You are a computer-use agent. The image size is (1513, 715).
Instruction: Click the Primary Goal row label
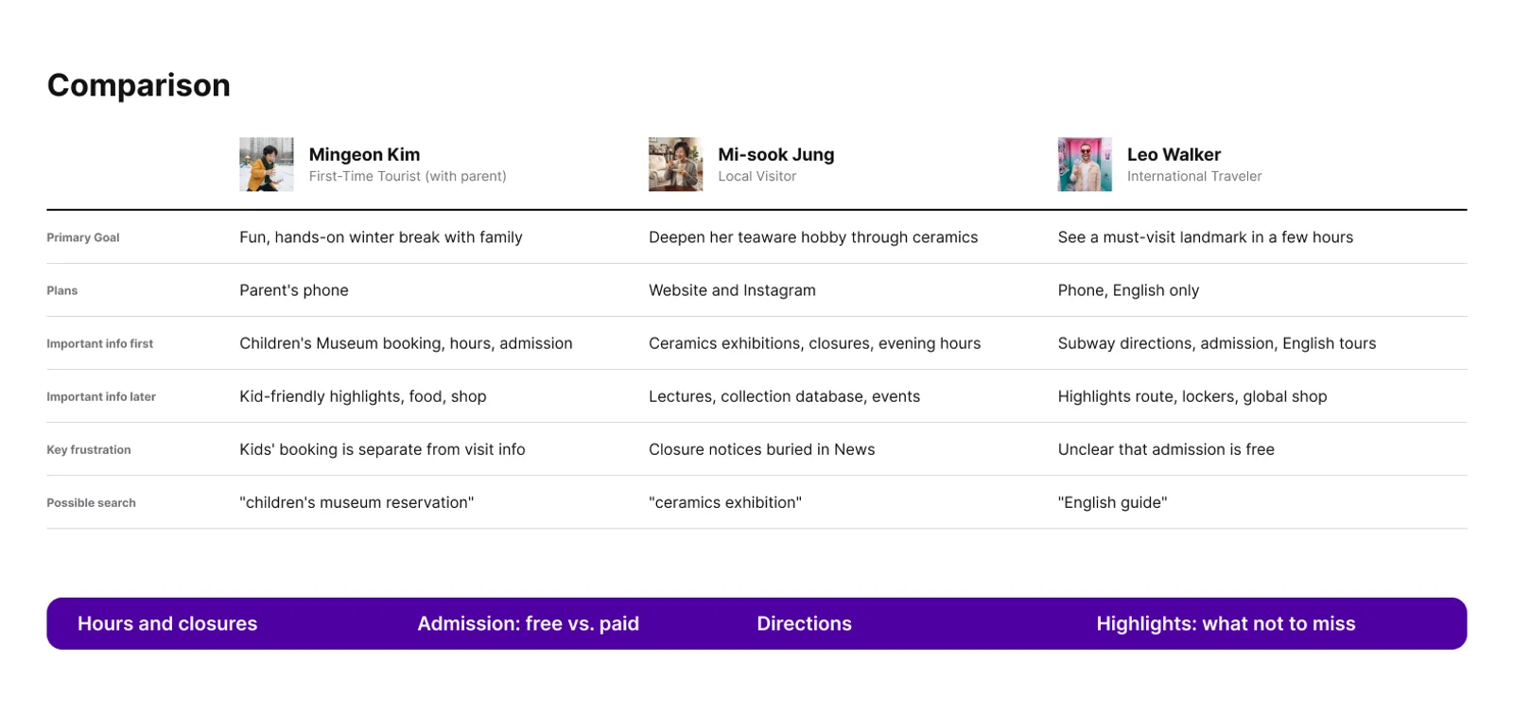pos(83,237)
